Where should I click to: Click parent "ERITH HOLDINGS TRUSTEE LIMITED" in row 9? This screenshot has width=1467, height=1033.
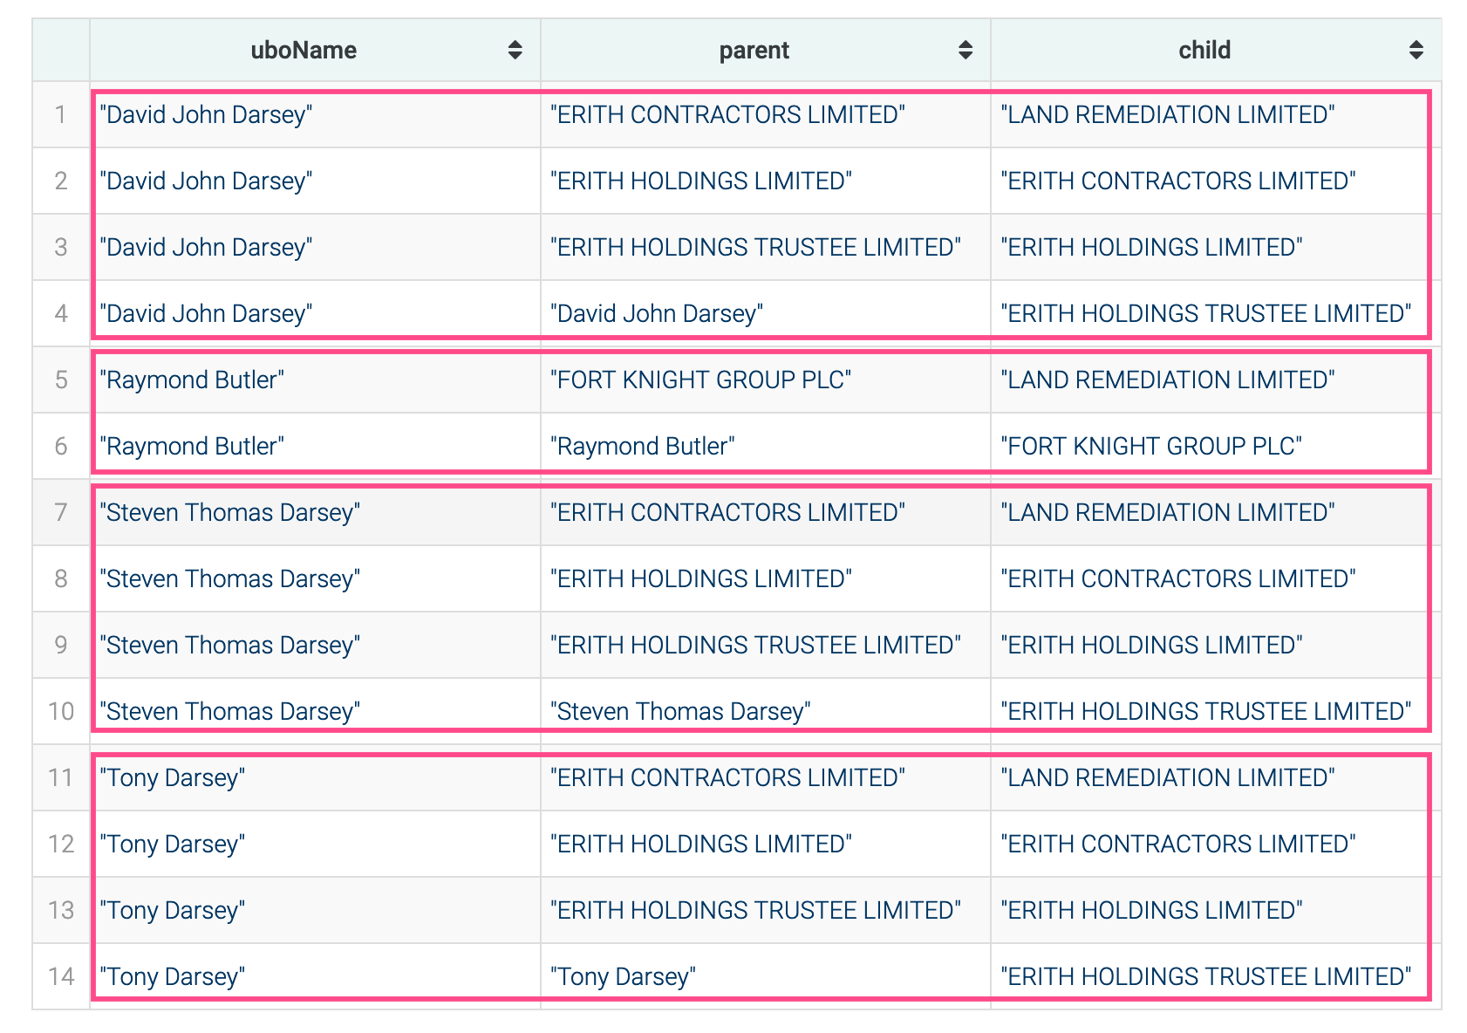[x=755, y=645]
